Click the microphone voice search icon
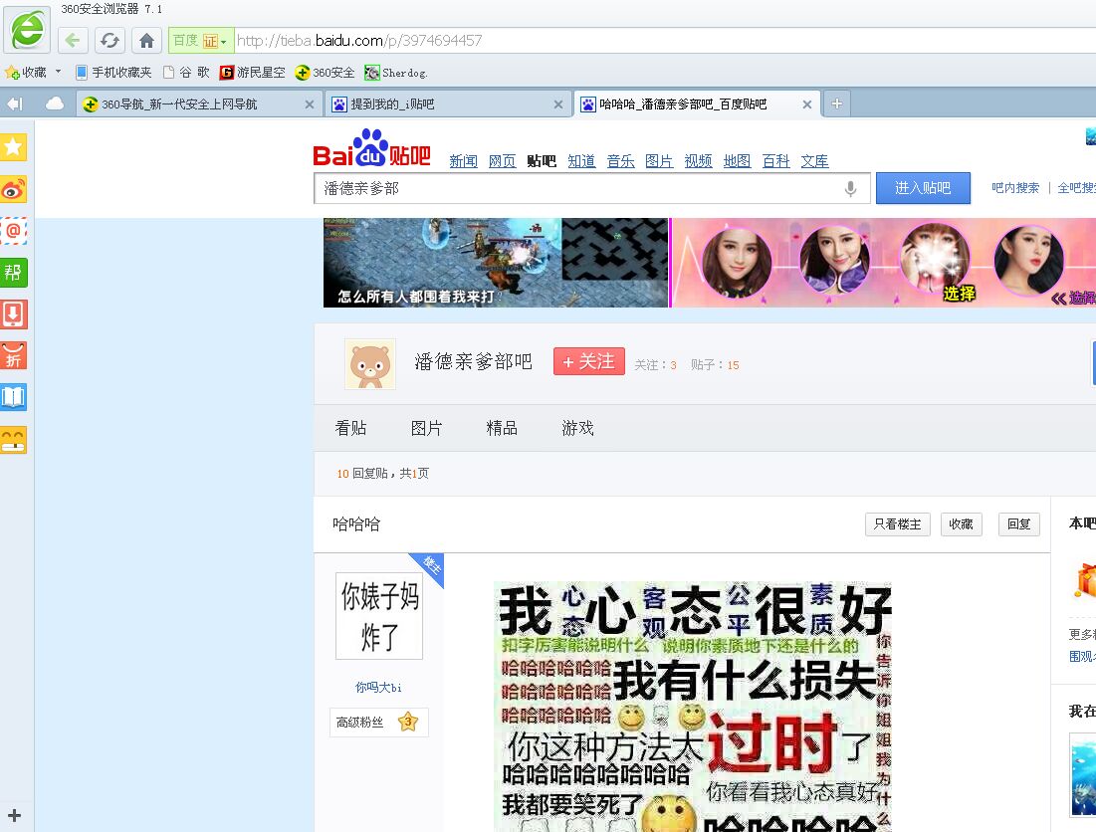Viewport: 1096px width, 832px height. point(850,189)
